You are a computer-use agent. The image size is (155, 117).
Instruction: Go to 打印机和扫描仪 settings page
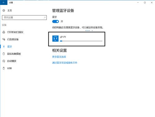click(15, 32)
